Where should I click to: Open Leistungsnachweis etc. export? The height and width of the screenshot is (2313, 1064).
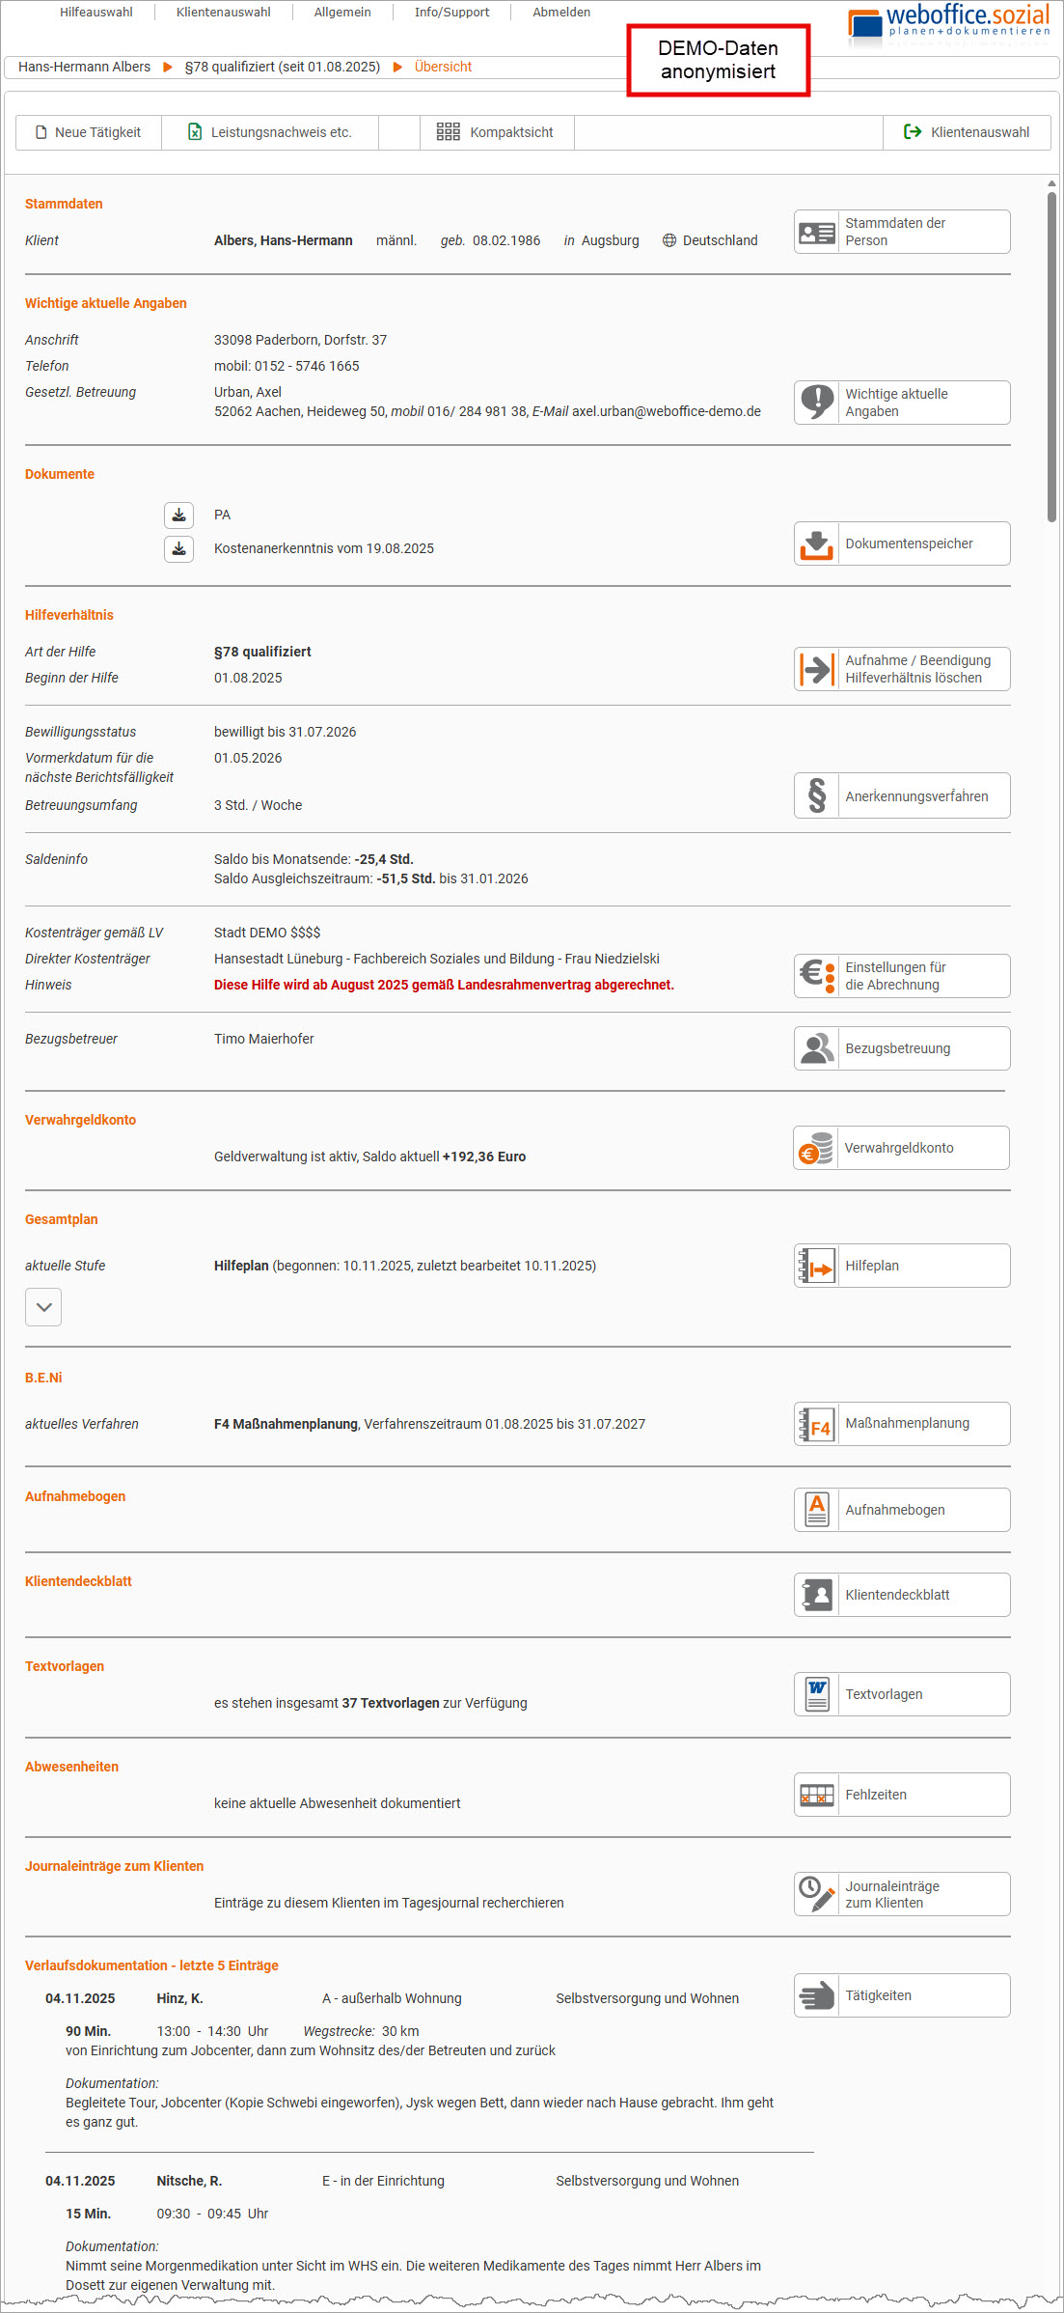270,133
